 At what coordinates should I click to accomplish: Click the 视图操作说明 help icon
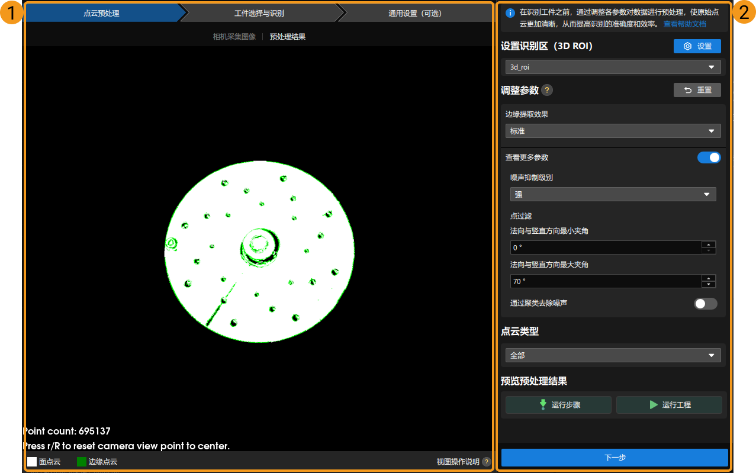point(487,462)
